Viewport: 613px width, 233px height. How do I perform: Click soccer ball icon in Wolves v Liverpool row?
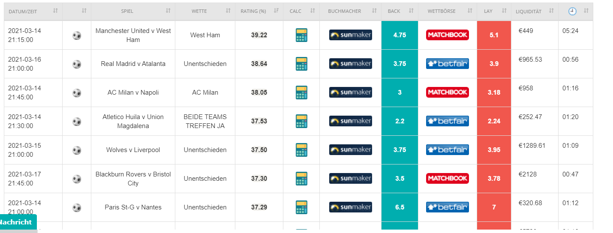(77, 150)
